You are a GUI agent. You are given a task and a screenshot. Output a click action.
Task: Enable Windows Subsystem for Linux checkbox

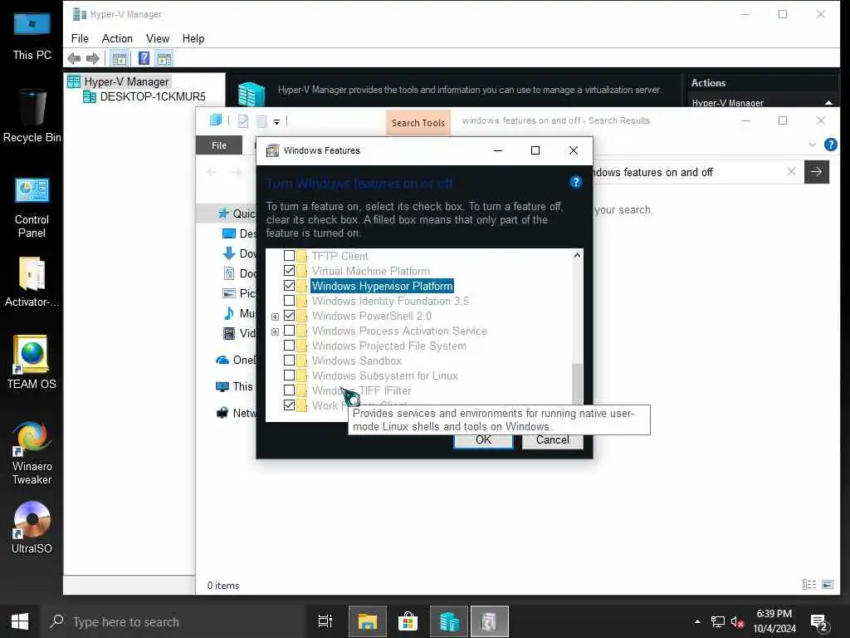point(290,375)
